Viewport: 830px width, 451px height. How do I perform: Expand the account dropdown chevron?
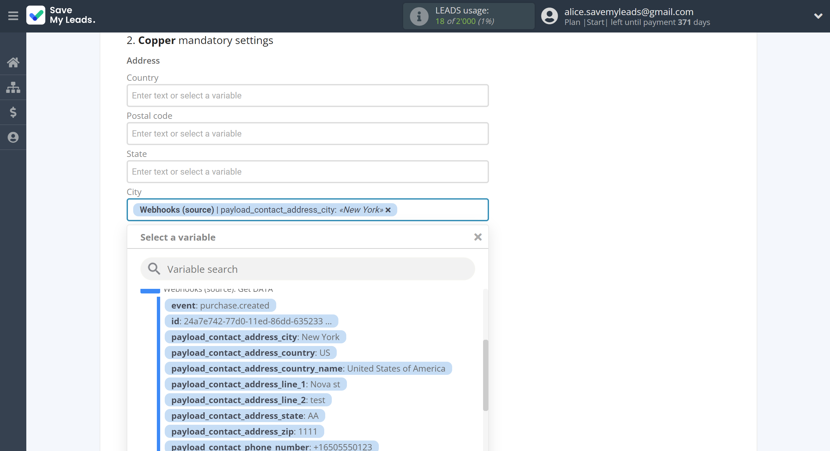coord(818,16)
